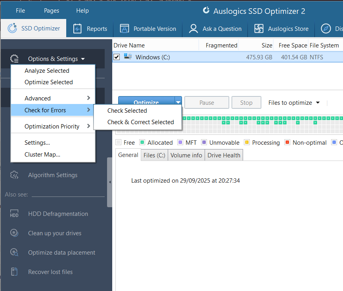Click the green Allocated legend swatch

pyautogui.click(x=142, y=142)
